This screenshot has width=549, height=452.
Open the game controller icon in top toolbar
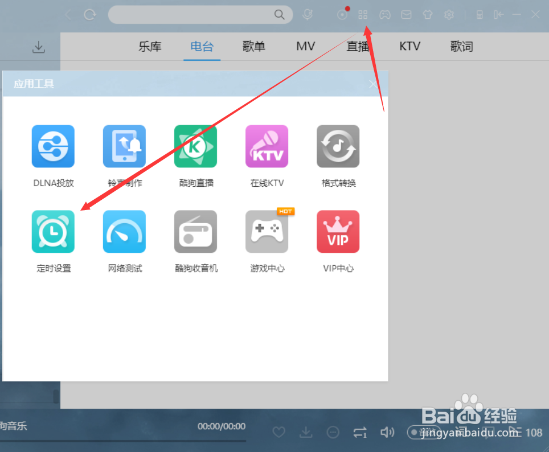(x=384, y=15)
